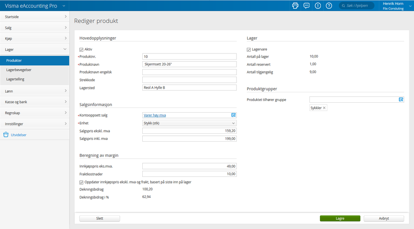This screenshot has height=229, width=414.
Task: Click the exclamation notification icon
Action: (x=318, y=6)
